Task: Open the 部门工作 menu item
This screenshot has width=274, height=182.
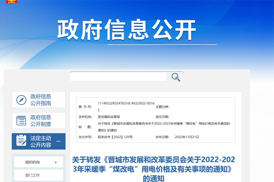Action: tap(38, 175)
